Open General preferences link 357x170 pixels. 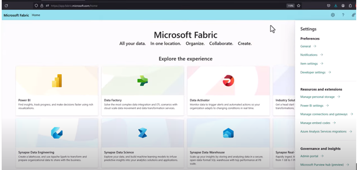[305, 46]
